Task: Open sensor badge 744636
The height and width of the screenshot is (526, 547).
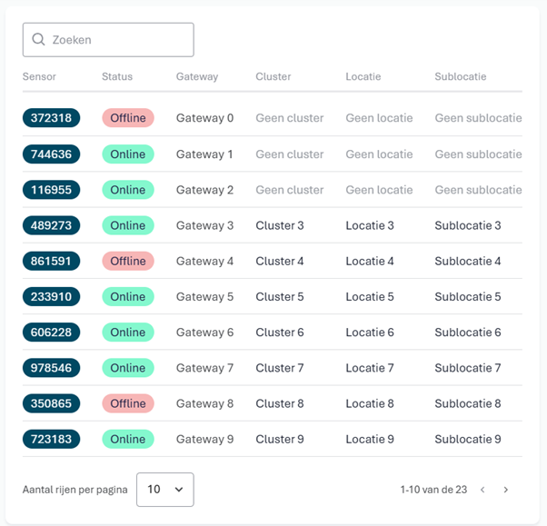Action: coord(51,154)
